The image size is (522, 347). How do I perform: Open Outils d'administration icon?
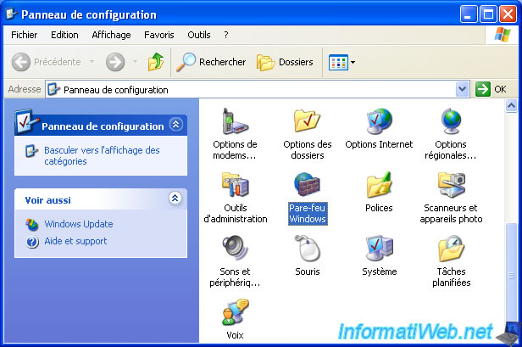[235, 185]
